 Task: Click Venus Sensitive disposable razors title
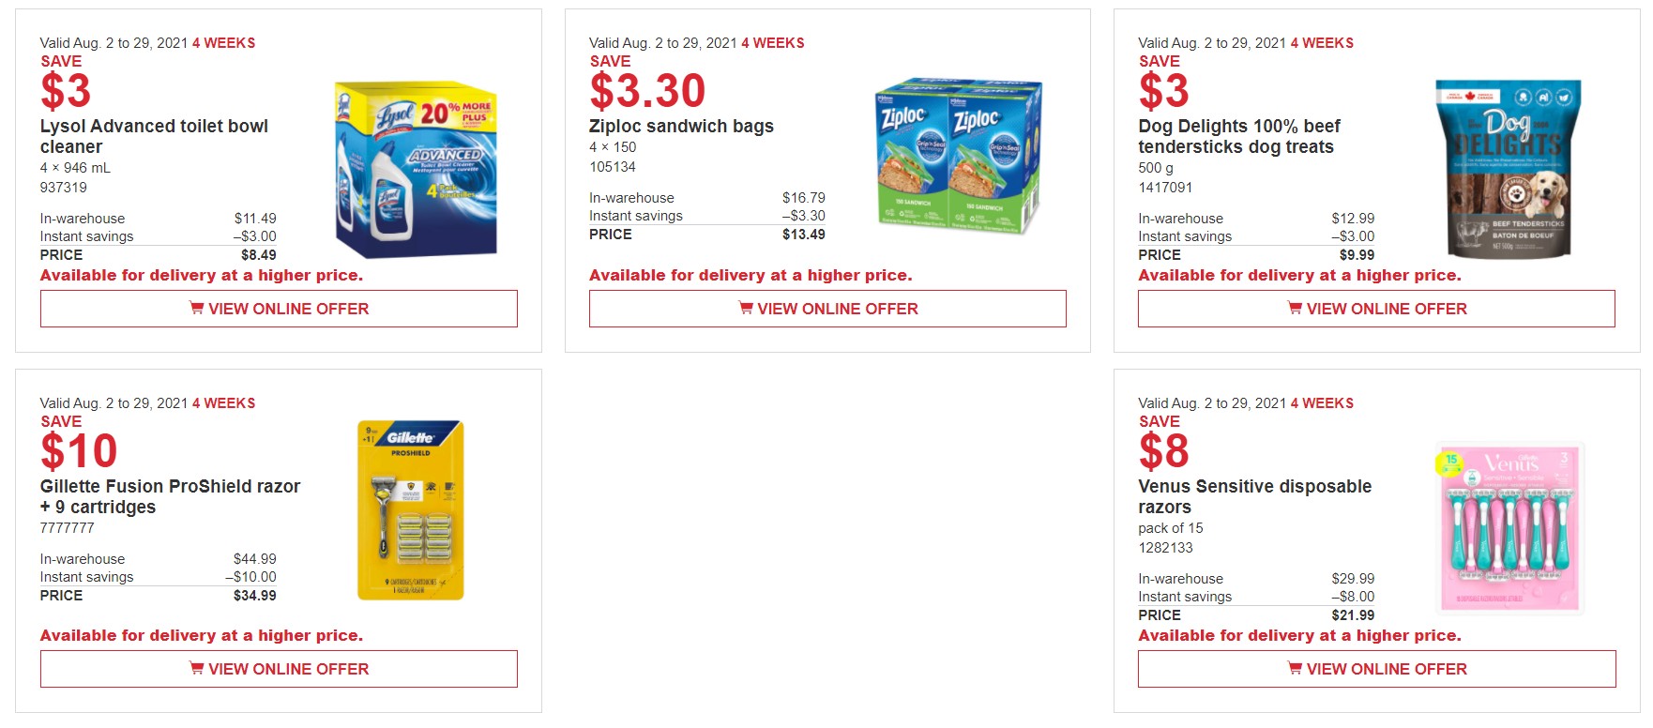(1254, 496)
